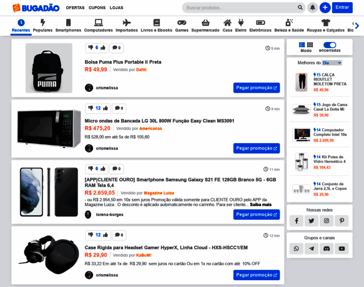This screenshot has height=287, width=364.
Task: Upvote the Bolsa Puma offer
Action: (103, 47)
